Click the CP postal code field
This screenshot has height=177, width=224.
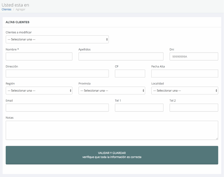coord(130,73)
